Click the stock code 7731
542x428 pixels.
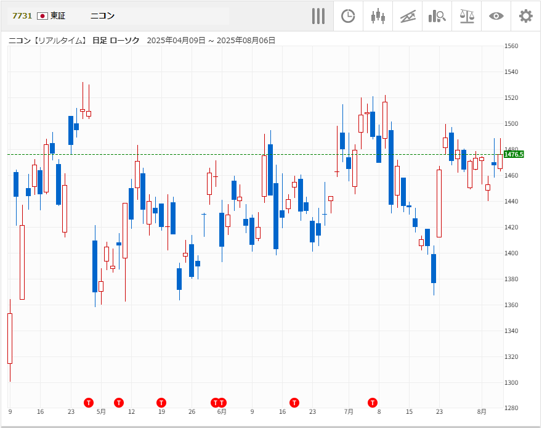(22, 16)
